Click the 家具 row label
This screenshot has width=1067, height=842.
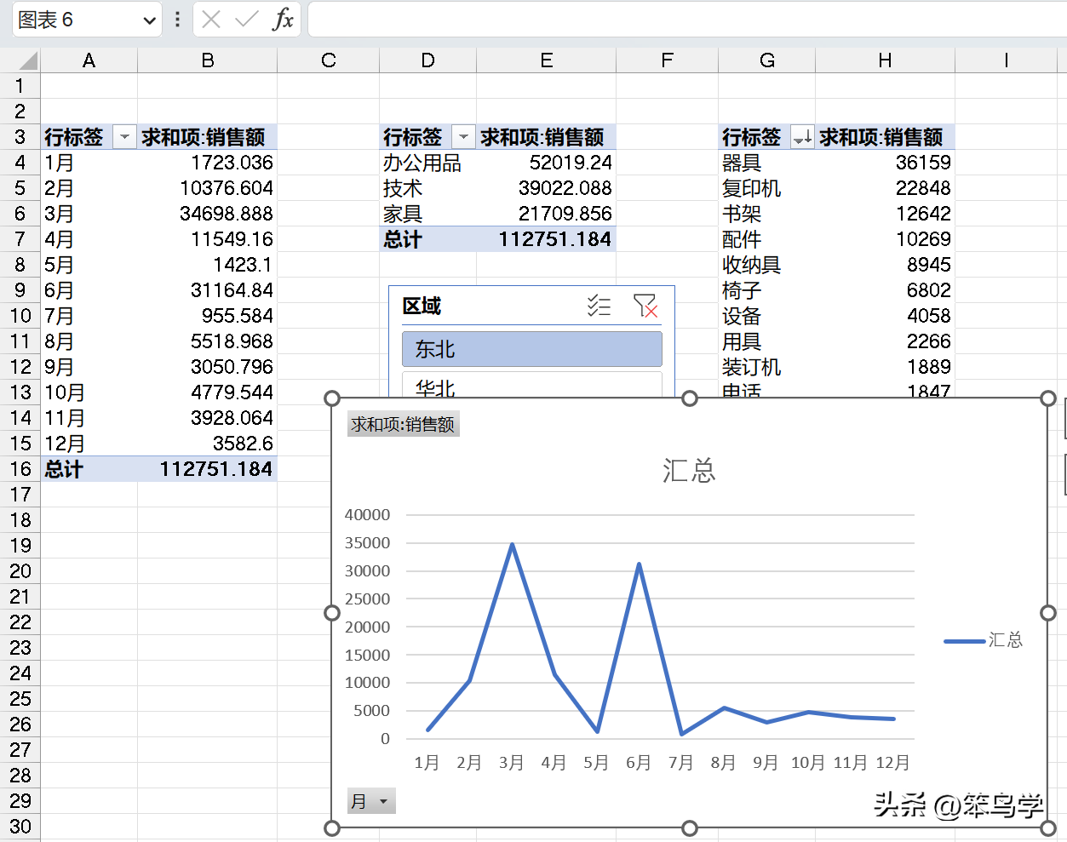click(427, 214)
